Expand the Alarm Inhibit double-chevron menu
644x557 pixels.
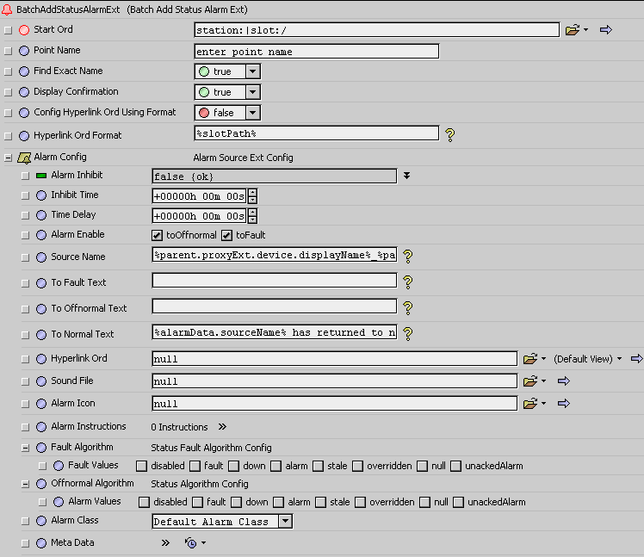point(406,176)
